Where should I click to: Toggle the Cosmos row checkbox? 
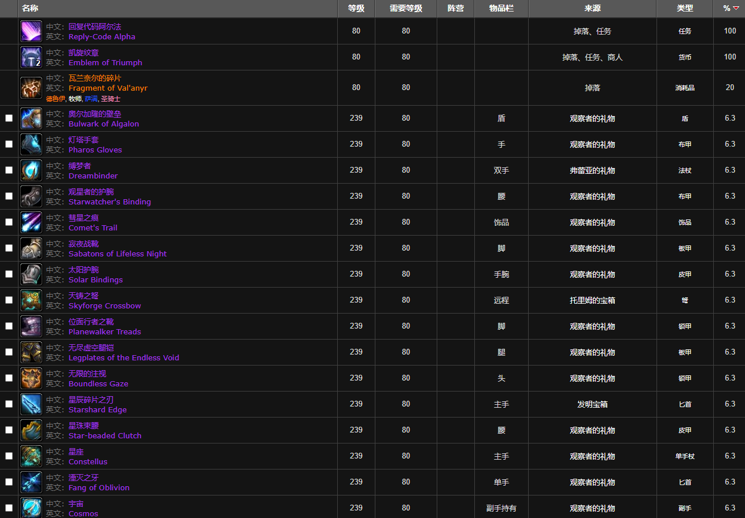click(9, 508)
